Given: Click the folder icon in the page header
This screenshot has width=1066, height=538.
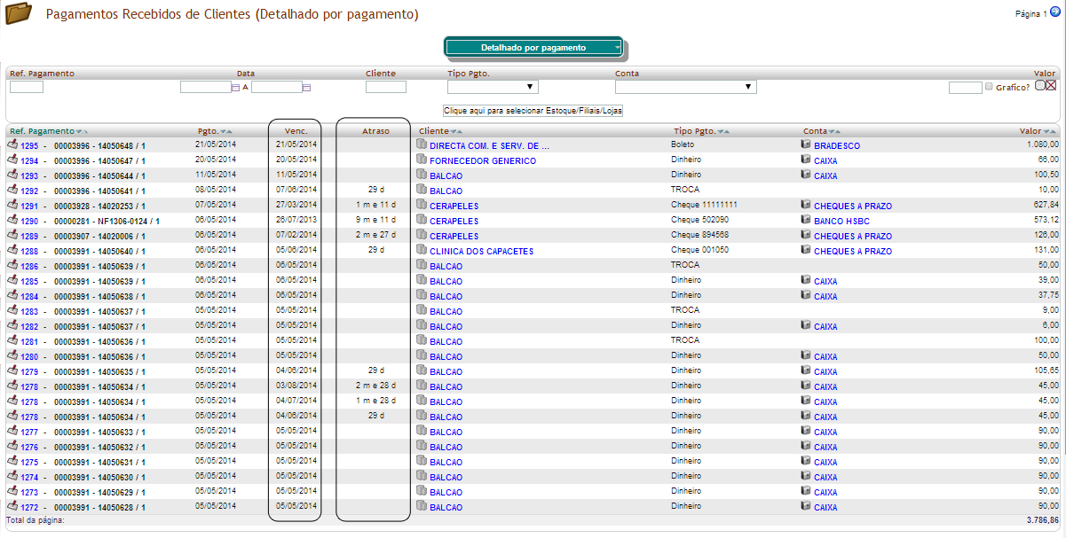Looking at the screenshot, I should coord(20,16).
